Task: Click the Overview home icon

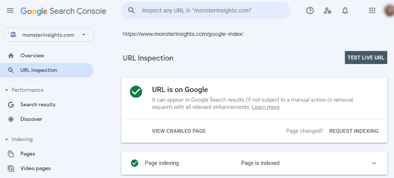Action: [11, 56]
